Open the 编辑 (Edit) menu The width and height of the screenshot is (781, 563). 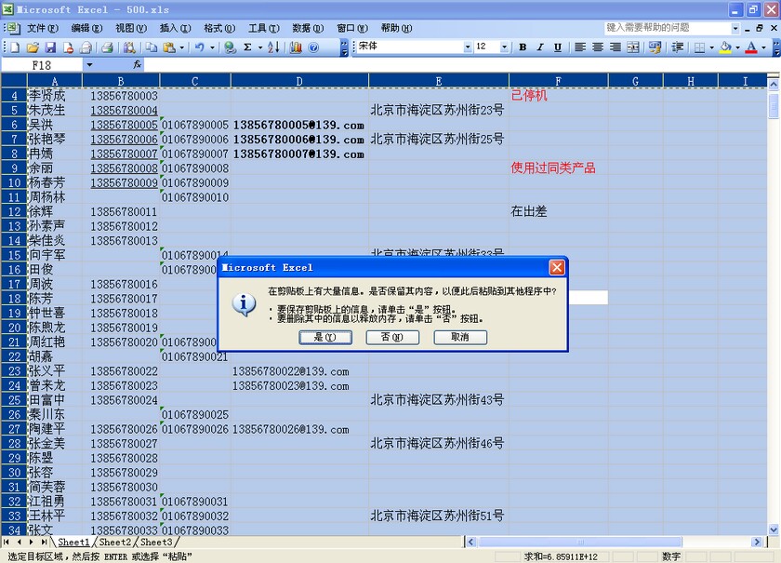pyautogui.click(x=86, y=29)
